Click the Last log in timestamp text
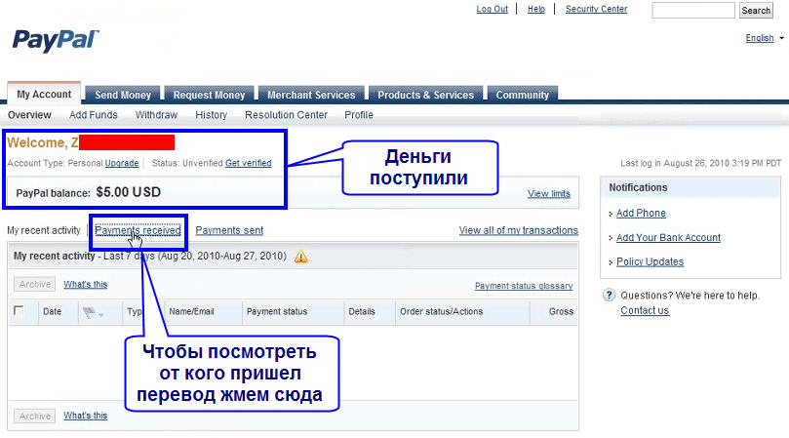This screenshot has height=438, width=789. (700, 163)
